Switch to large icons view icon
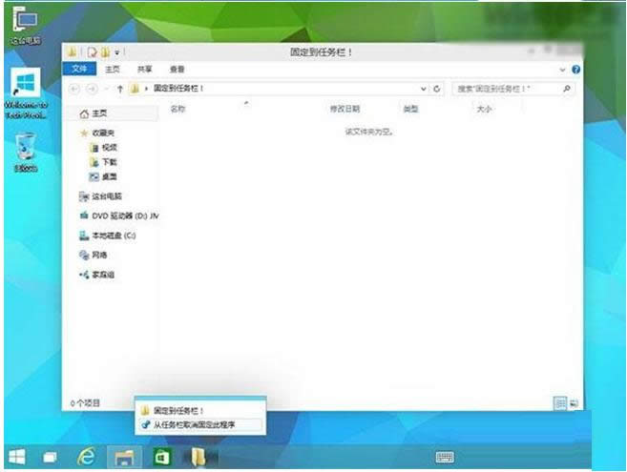 [575, 403]
